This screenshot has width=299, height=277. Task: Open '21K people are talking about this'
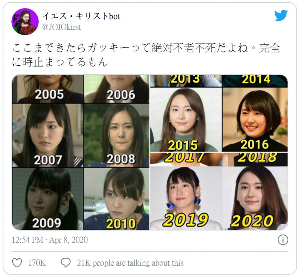point(130,263)
